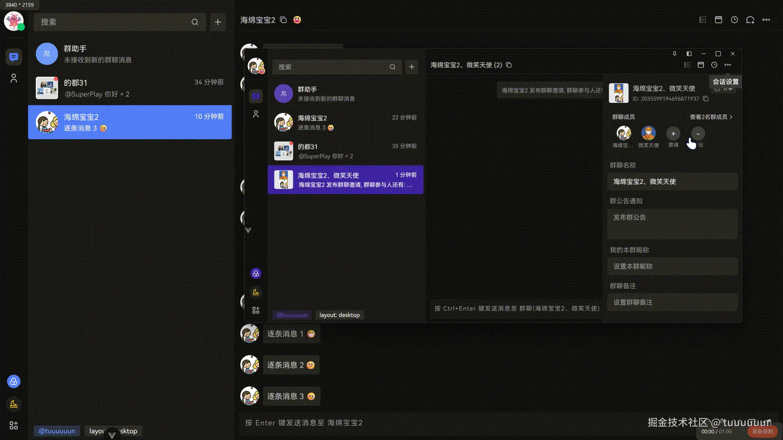This screenshot has height=440, width=783.
Task: Click the search magnifier in the search box
Action: [195, 22]
